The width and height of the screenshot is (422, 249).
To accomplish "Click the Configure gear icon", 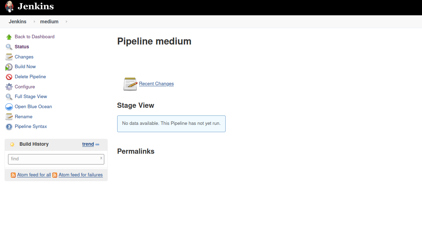I will coord(9,87).
